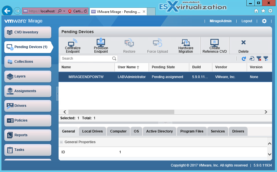Refresh the pending devices list
This screenshot has height=172, width=277.
point(244,58)
